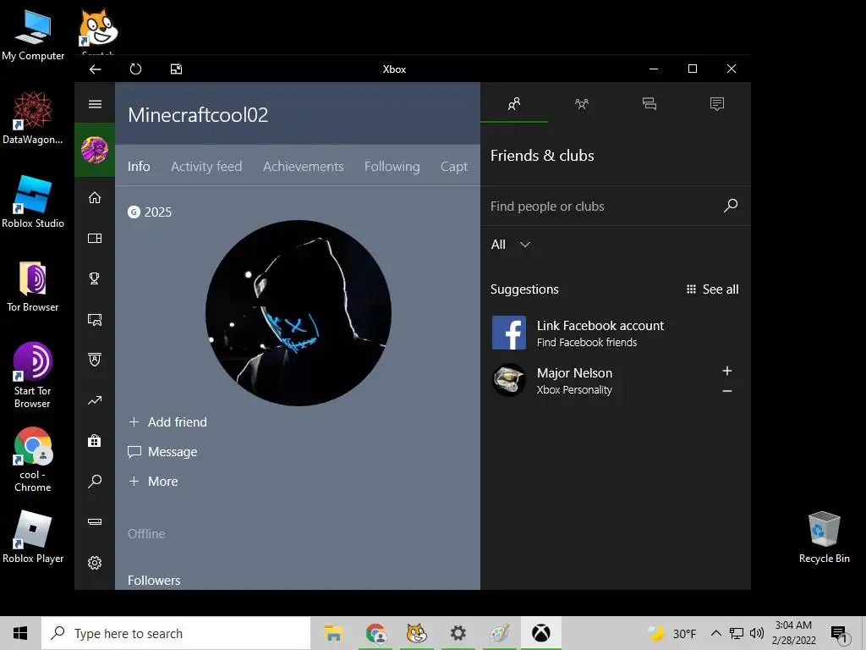Click the Xbox icon on the taskbar
Viewport: 866px width, 650px height.
[540, 633]
